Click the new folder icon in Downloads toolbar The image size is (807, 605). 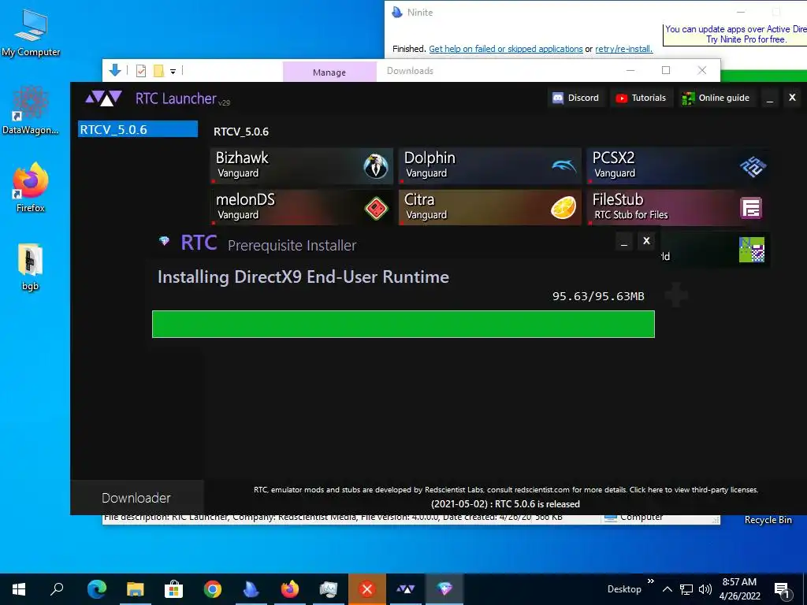click(x=158, y=71)
